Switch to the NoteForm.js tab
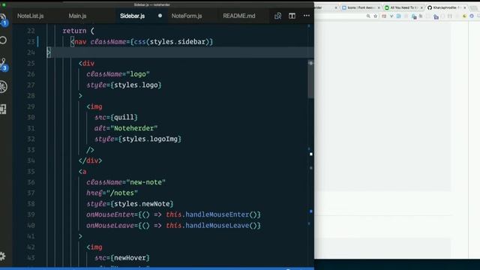 pyautogui.click(x=187, y=16)
